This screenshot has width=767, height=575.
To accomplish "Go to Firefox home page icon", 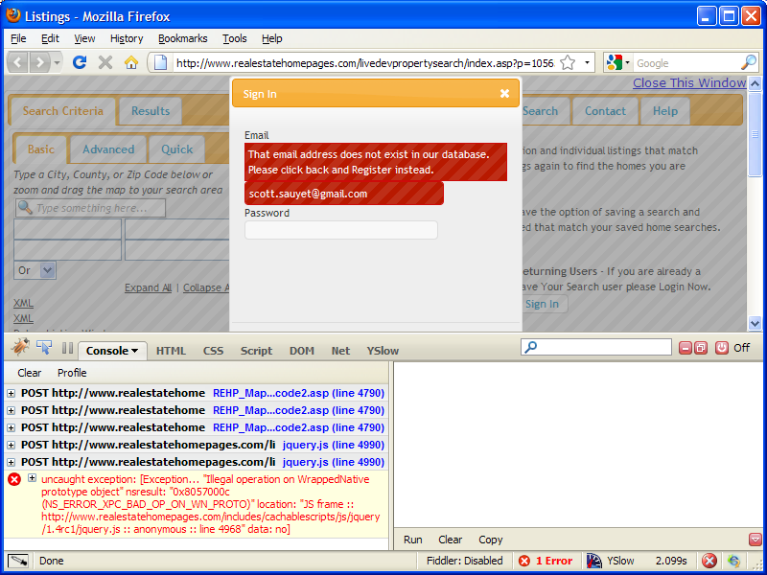I will pos(131,62).
